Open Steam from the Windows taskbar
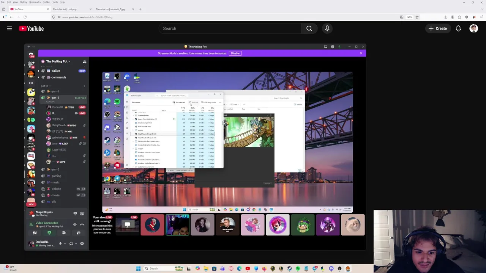The height and width of the screenshot is (273, 486). [x=289, y=268]
